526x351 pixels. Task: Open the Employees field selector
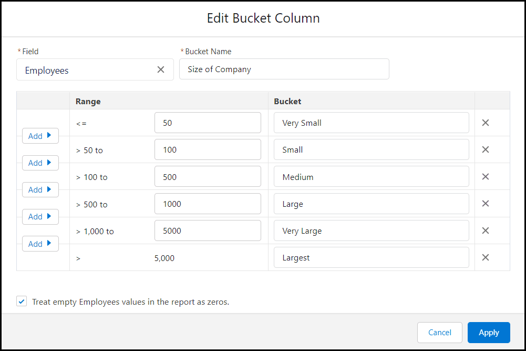pyautogui.click(x=95, y=69)
